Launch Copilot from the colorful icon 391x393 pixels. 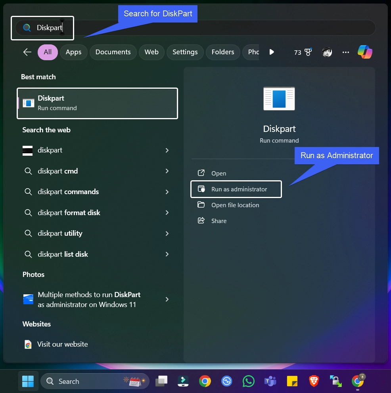click(365, 52)
